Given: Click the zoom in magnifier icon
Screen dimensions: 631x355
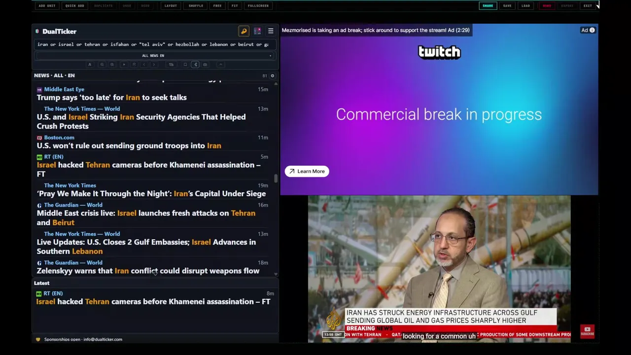Looking at the screenshot, I should [112, 65].
